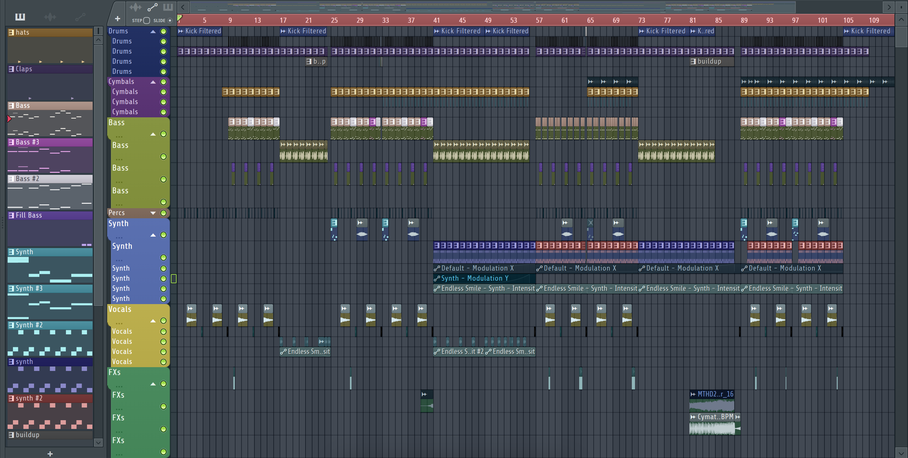
Task: Collapse the Vocals track group arrow
Action: [x=153, y=321]
